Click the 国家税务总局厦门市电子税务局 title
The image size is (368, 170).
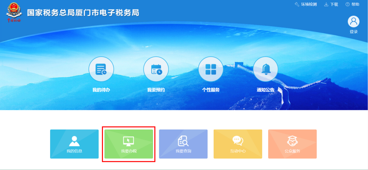[x=83, y=13]
